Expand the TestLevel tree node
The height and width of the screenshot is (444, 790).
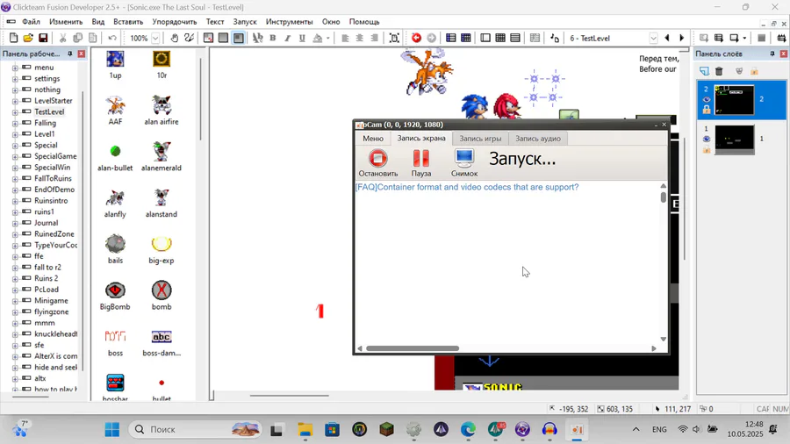[15, 111]
